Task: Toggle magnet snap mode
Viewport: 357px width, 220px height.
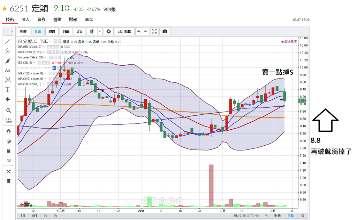Action: 8,131
